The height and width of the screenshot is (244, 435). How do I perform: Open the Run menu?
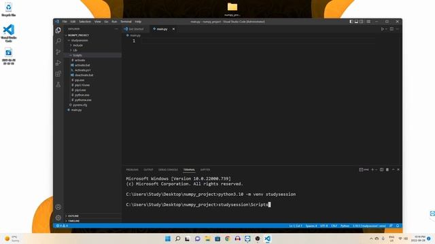click(114, 22)
